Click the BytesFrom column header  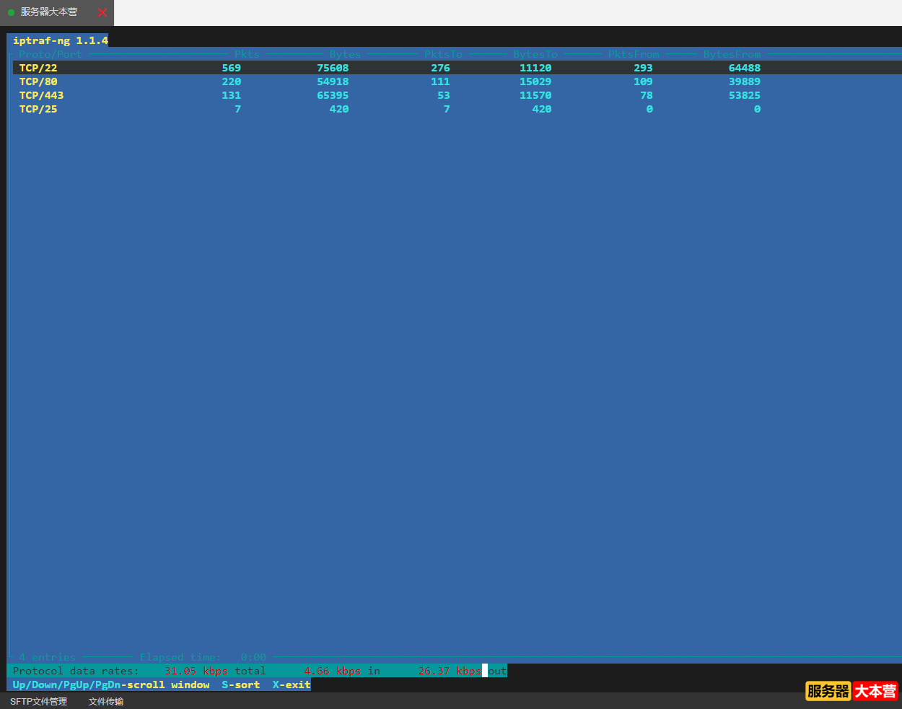732,54
